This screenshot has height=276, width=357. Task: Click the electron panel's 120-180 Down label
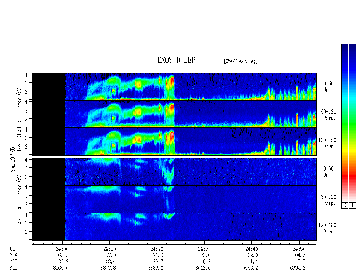(x=327, y=143)
